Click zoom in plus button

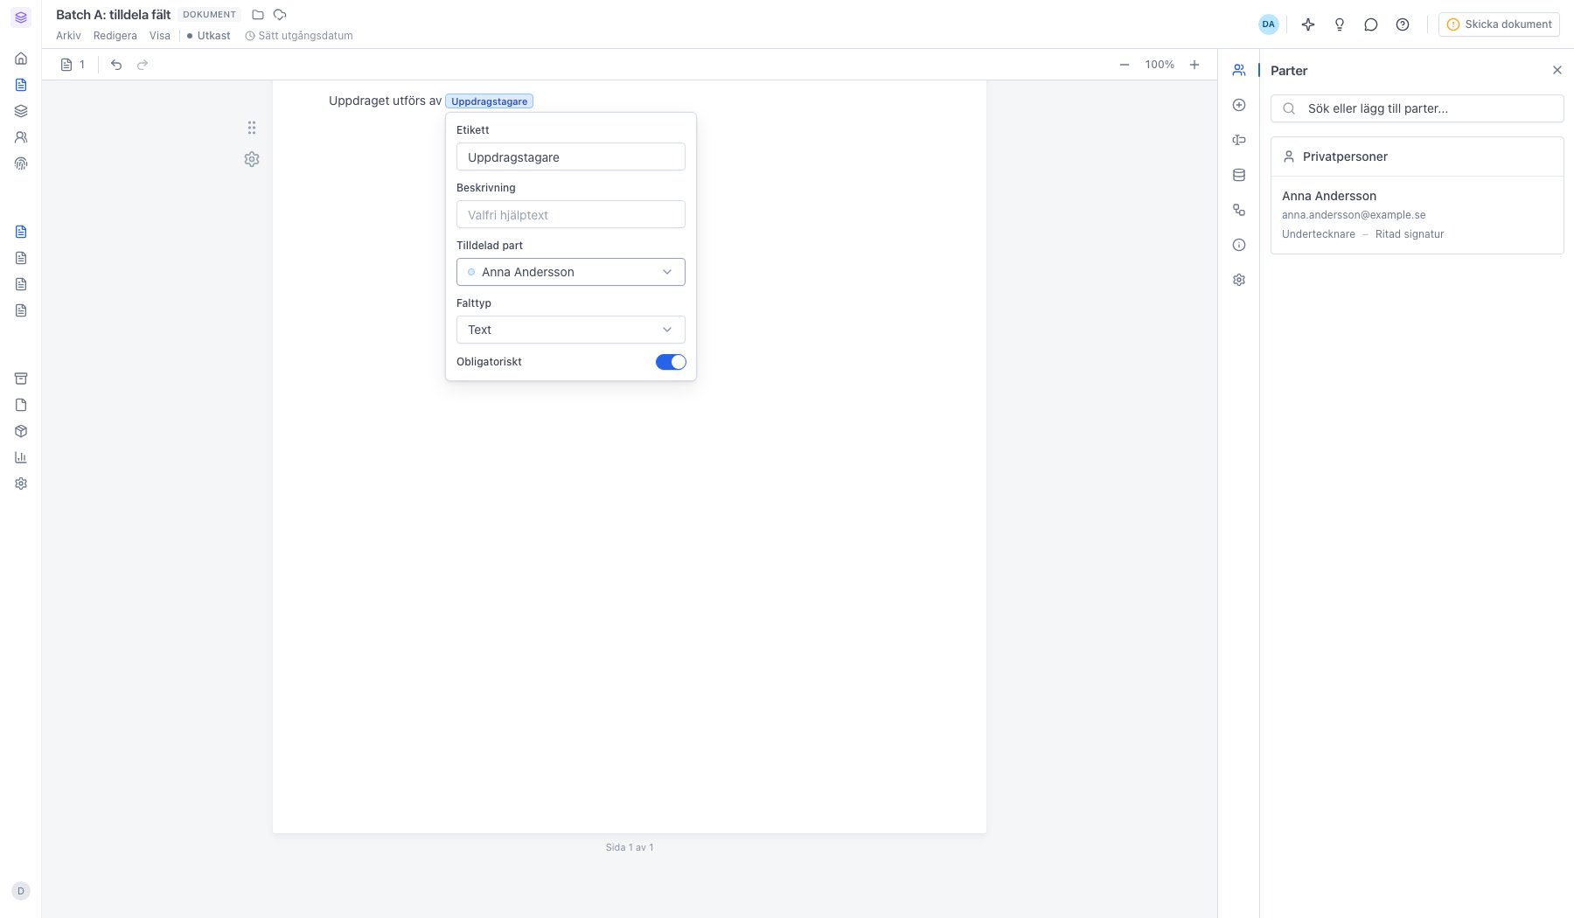pos(1194,65)
